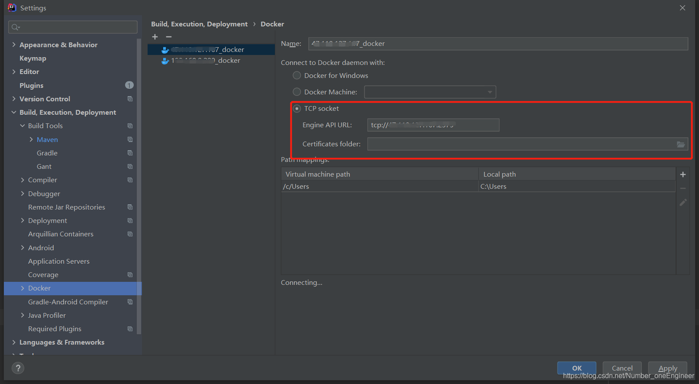The image size is (699, 384).
Task: Add a new Docker configuration with plus icon
Action: (155, 37)
